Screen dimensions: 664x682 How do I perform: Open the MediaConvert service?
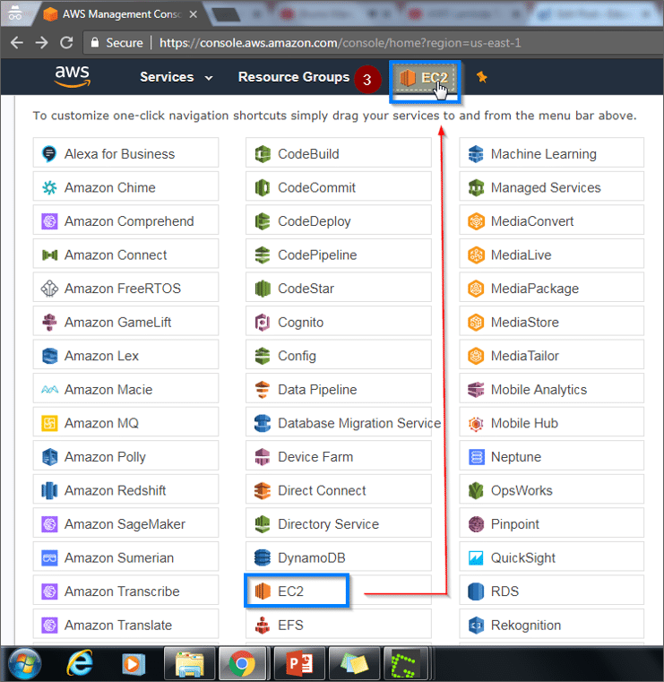point(551,221)
